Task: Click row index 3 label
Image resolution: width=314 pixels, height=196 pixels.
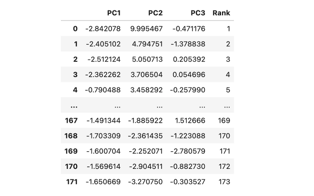Action: pos(75,75)
